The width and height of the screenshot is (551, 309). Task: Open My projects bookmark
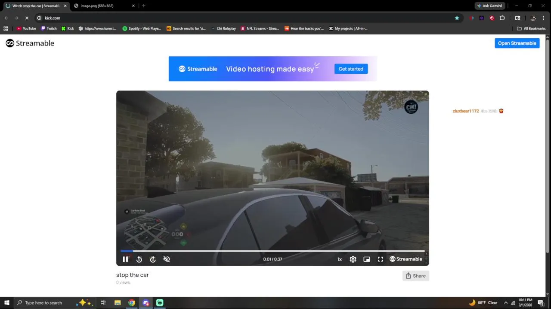pyautogui.click(x=348, y=29)
